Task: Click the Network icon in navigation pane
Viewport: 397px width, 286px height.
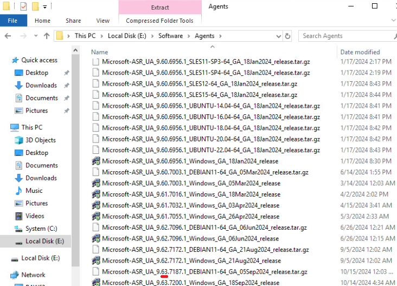Action: pos(15,275)
